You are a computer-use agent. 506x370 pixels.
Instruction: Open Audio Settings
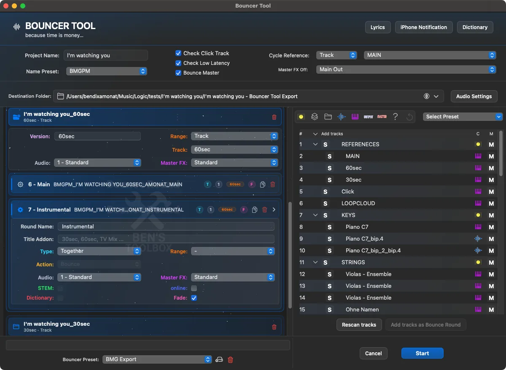[474, 97]
